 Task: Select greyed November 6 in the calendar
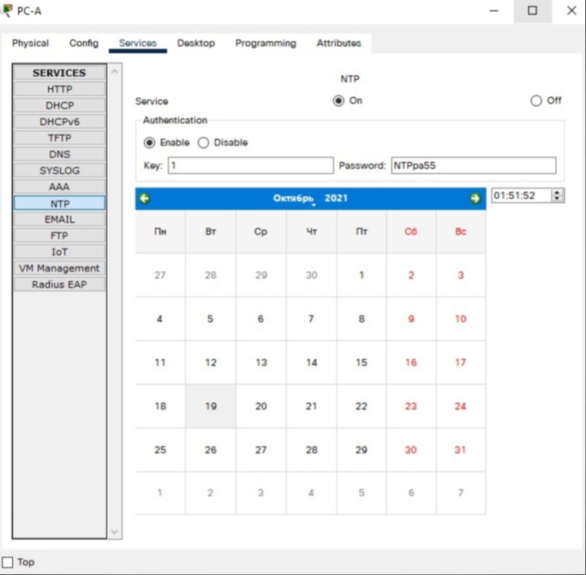coord(411,493)
